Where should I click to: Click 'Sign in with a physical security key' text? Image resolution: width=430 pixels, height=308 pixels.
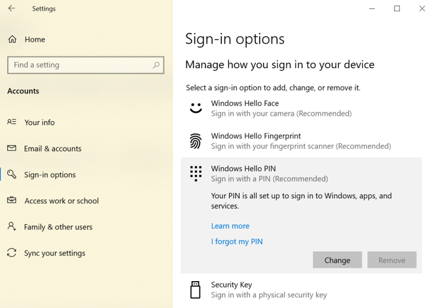tap(269, 295)
